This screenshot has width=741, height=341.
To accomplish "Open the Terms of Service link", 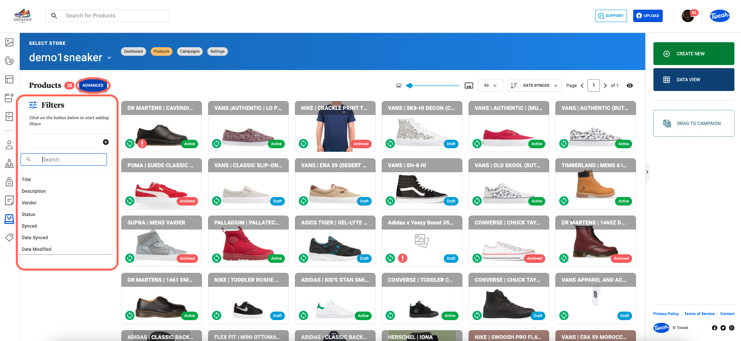I will 700,314.
